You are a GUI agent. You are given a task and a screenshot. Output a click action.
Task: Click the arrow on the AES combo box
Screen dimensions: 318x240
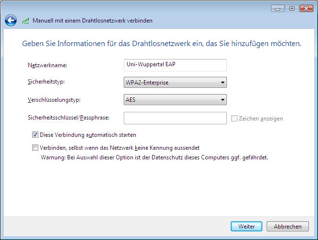click(x=223, y=100)
